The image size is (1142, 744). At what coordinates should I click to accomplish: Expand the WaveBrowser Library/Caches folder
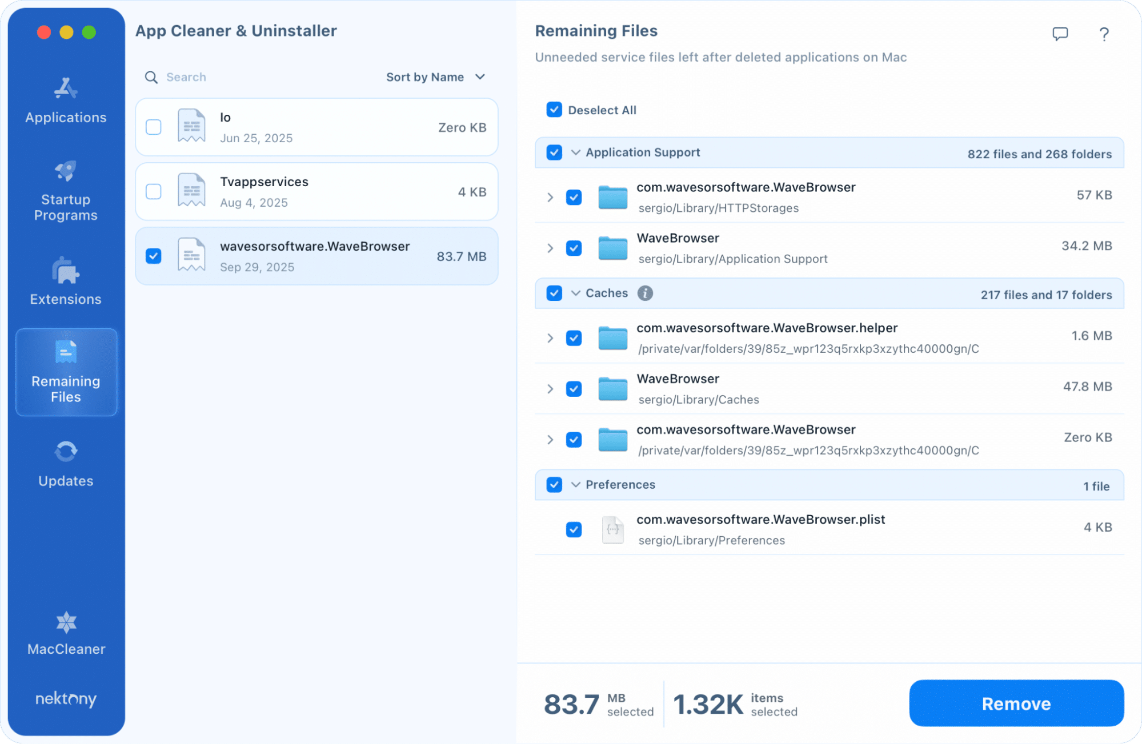pos(550,389)
